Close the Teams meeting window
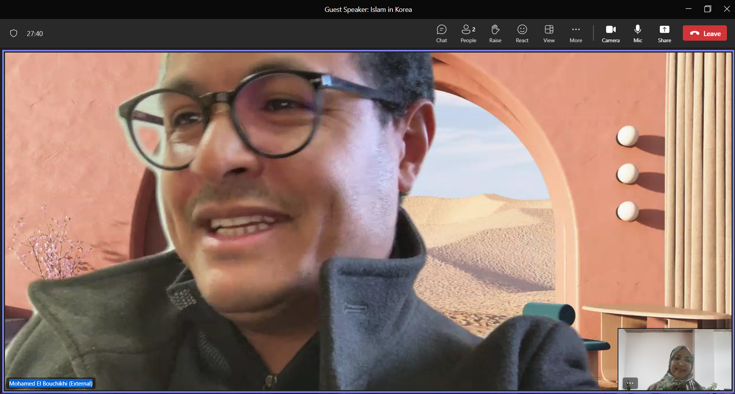735x394 pixels. (x=727, y=9)
